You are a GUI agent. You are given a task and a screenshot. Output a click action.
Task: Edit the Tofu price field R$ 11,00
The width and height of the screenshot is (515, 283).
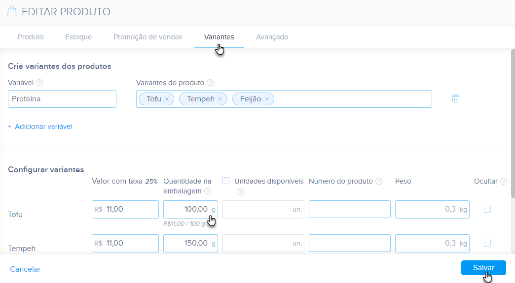coord(125,209)
